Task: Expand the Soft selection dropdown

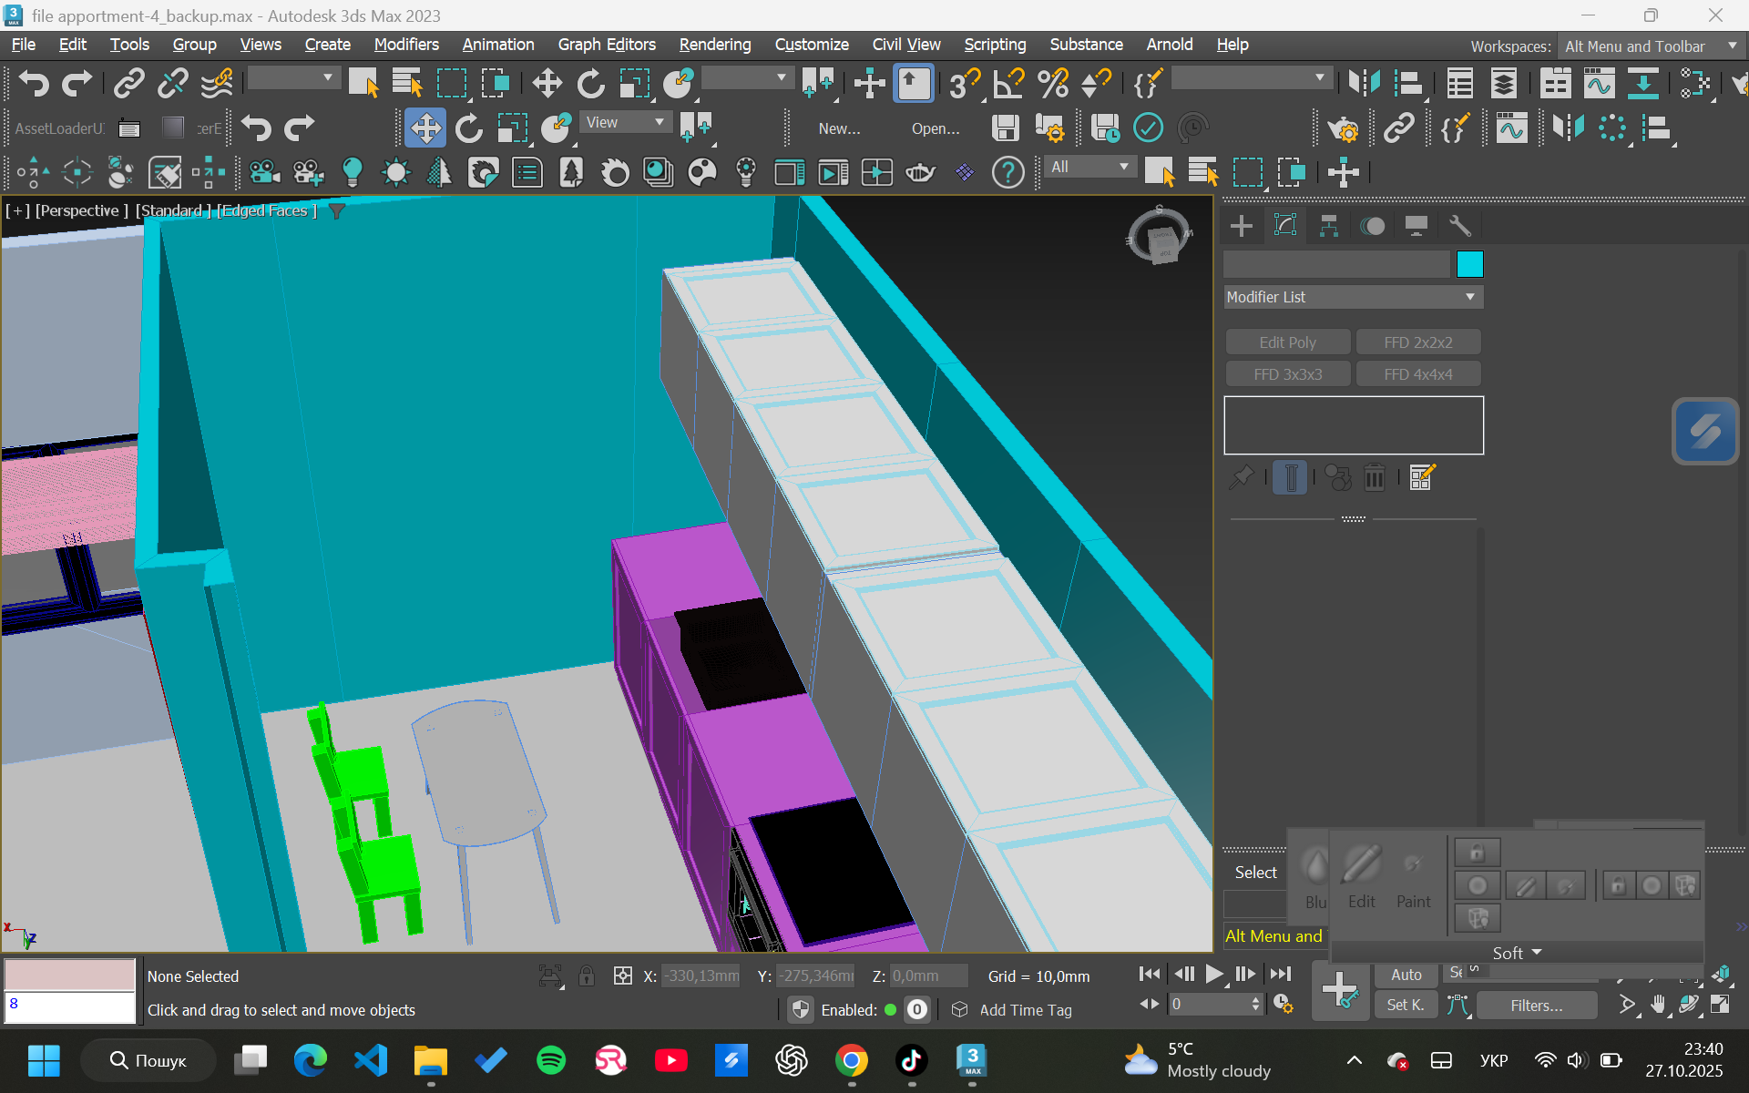Action: click(1517, 953)
